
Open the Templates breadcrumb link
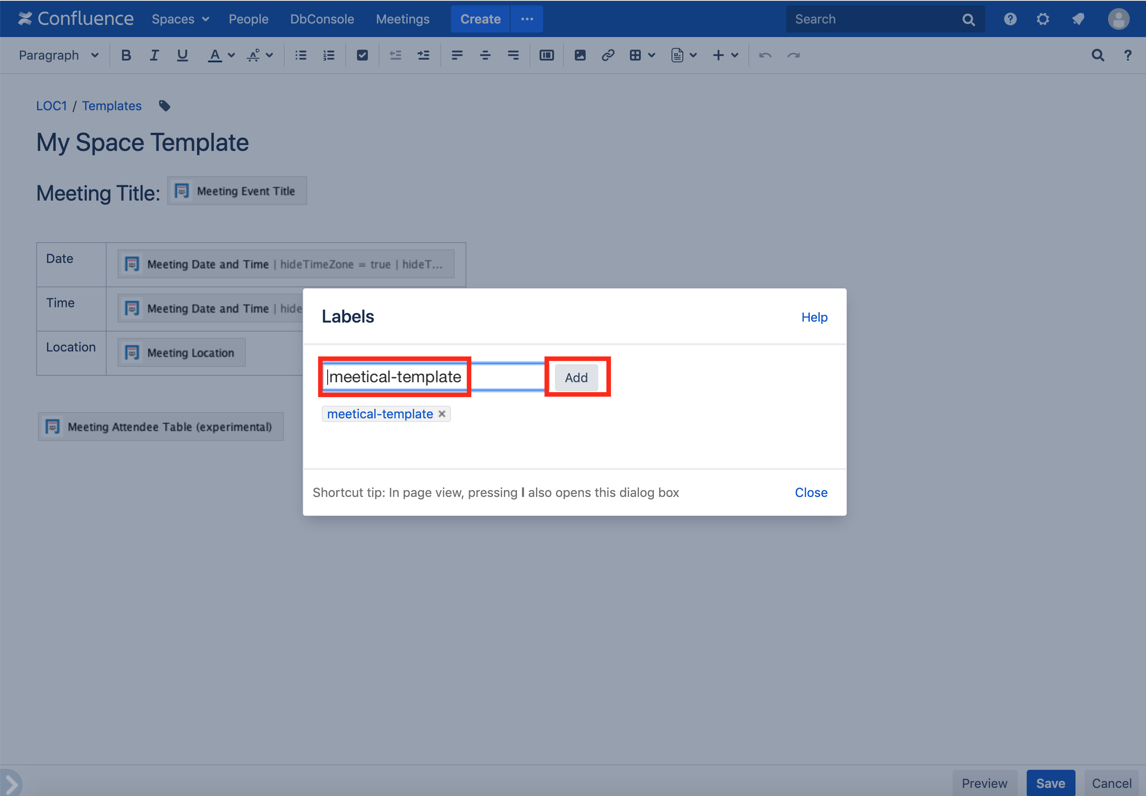tap(112, 106)
